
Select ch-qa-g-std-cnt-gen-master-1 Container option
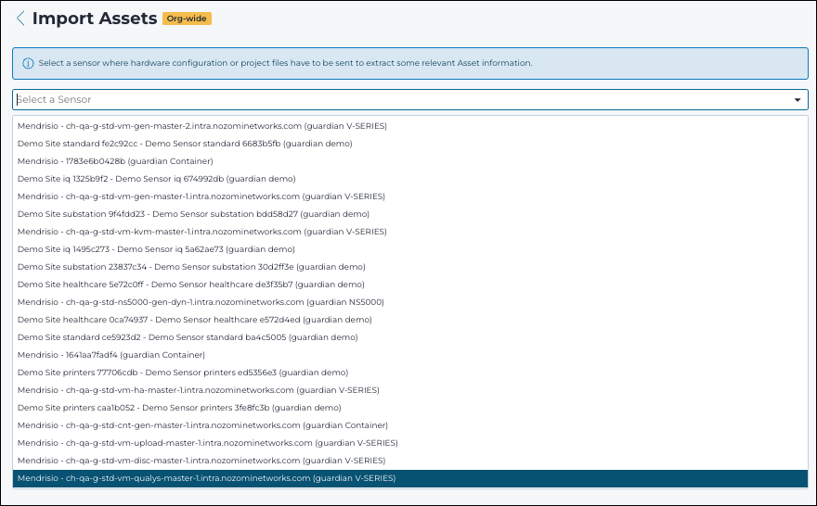coord(410,426)
